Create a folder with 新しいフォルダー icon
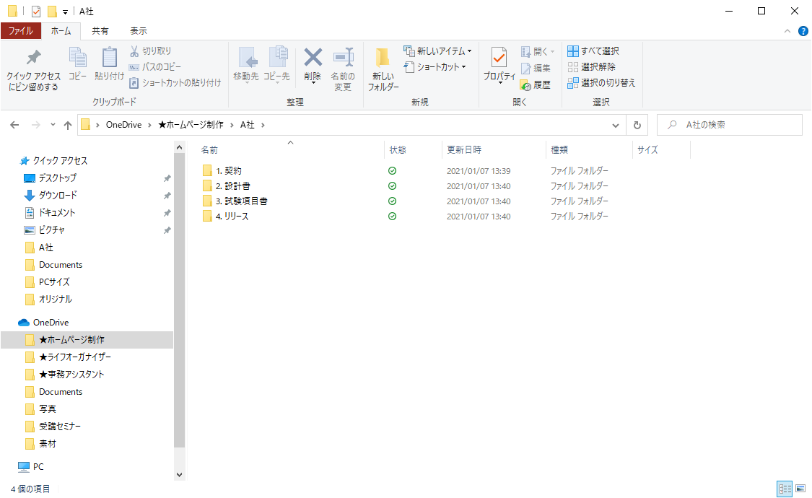The width and height of the screenshot is (812, 498). [383, 58]
